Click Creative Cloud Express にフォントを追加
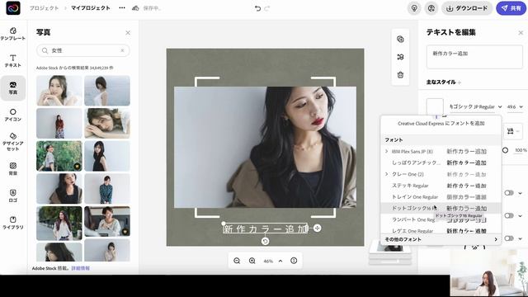Viewport: 528px width, 297px height. (x=441, y=124)
